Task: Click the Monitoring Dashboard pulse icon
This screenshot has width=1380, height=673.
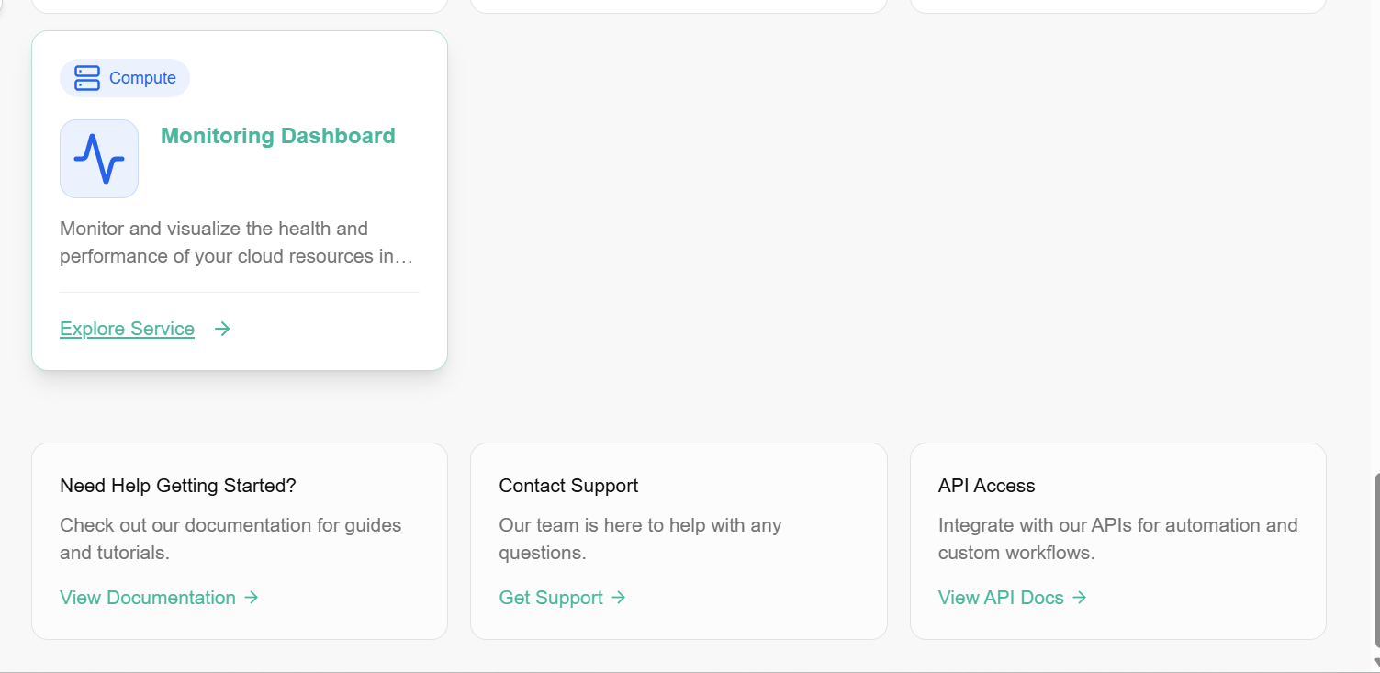Action: 99,159
